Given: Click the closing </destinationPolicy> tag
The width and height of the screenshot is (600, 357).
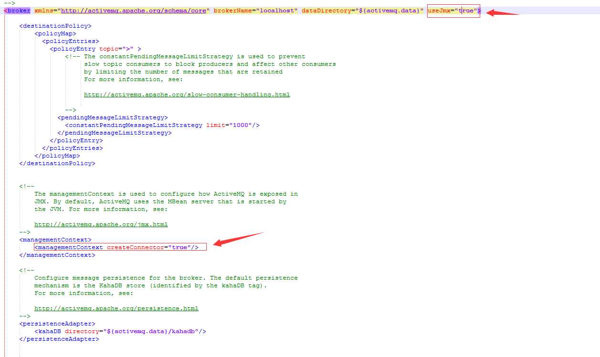Looking at the screenshot, I should click(x=57, y=163).
